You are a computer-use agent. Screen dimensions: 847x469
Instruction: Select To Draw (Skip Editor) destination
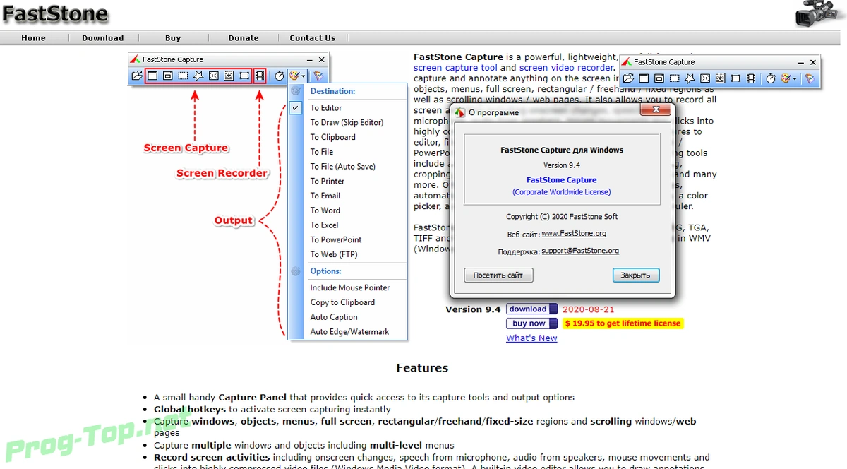click(x=347, y=122)
